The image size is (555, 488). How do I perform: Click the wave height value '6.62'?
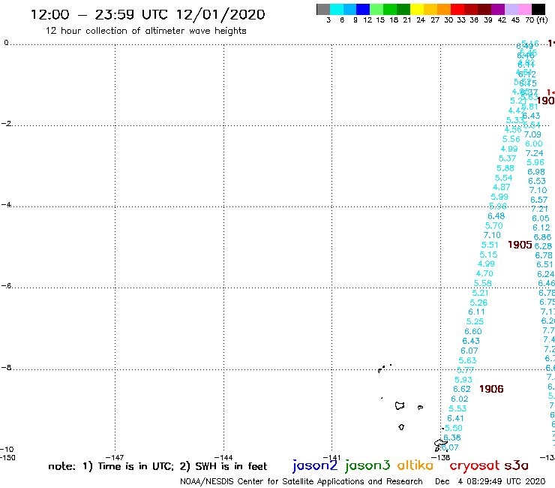(x=462, y=389)
